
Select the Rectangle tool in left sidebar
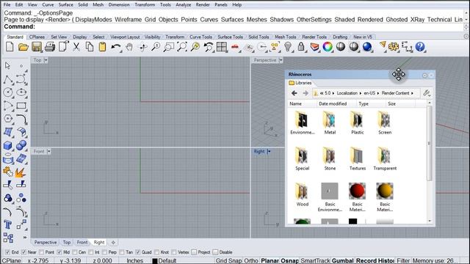tap(21, 106)
